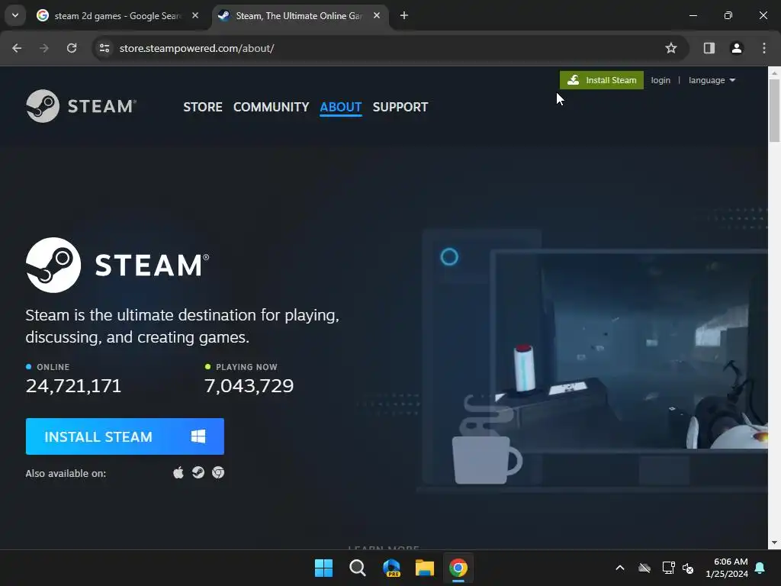Open the Chrome side panel
Image resolution: width=781 pixels, height=586 pixels.
[709, 48]
